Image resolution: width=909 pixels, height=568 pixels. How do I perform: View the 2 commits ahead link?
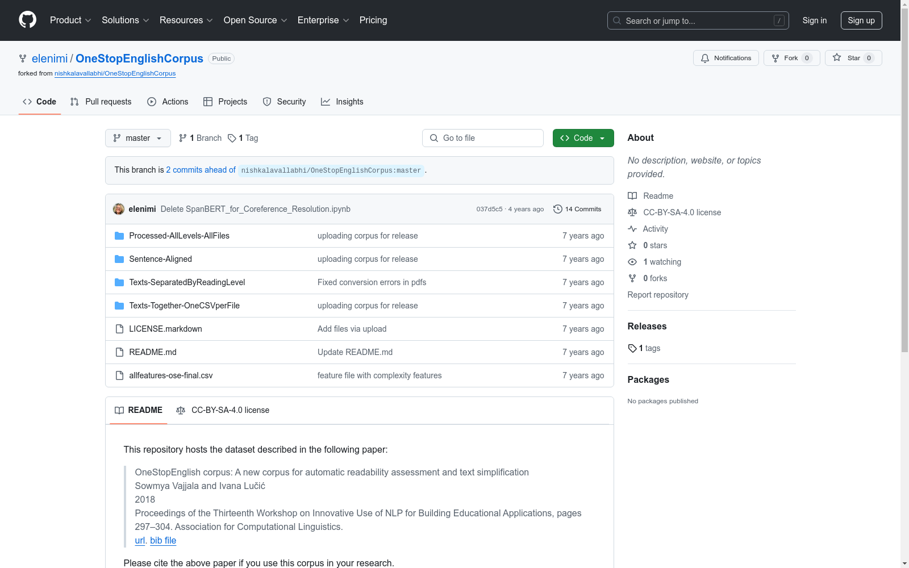click(x=201, y=170)
